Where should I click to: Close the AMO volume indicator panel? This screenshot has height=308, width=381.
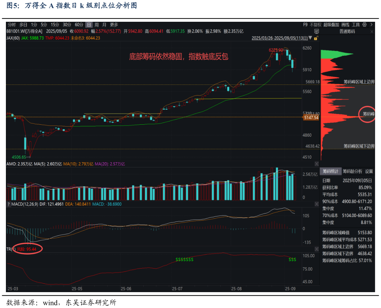click(x=316, y=164)
